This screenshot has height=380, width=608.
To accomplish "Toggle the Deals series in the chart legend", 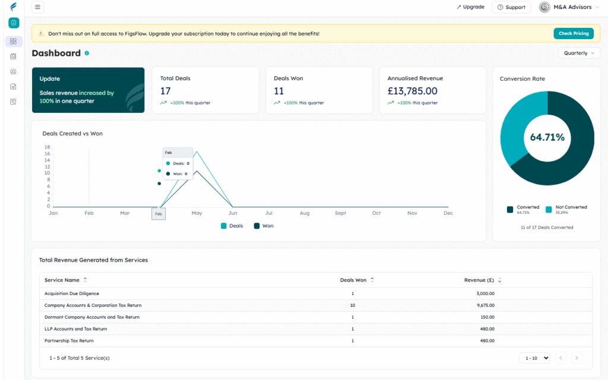I will [x=232, y=226].
